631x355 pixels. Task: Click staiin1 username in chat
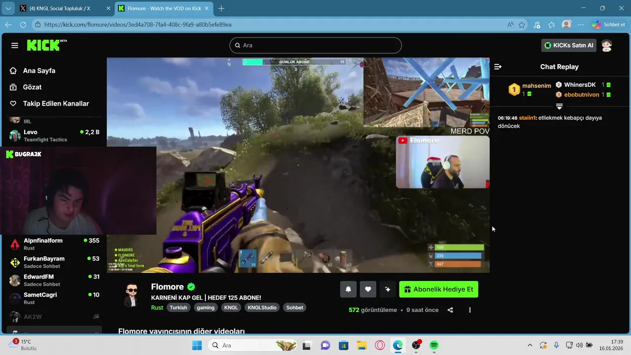pos(527,118)
